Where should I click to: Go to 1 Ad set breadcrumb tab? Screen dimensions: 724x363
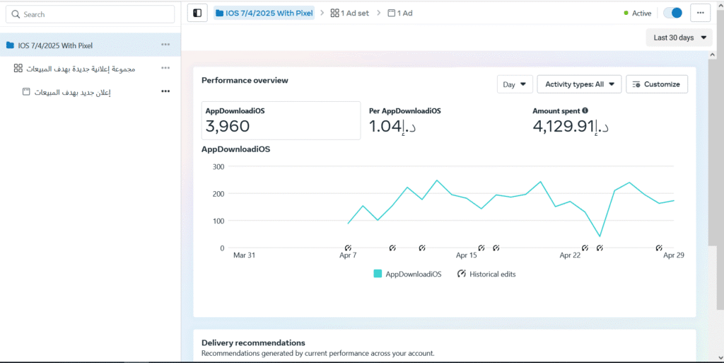pos(349,13)
